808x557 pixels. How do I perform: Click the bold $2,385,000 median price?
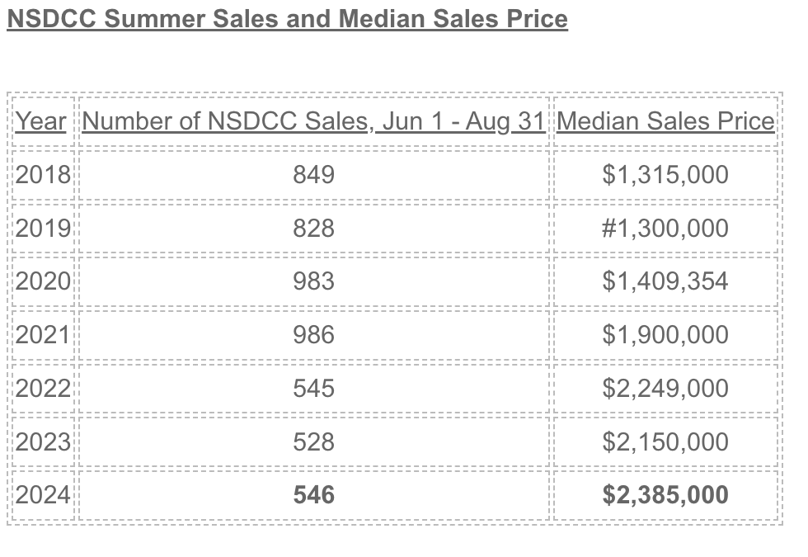665,496
